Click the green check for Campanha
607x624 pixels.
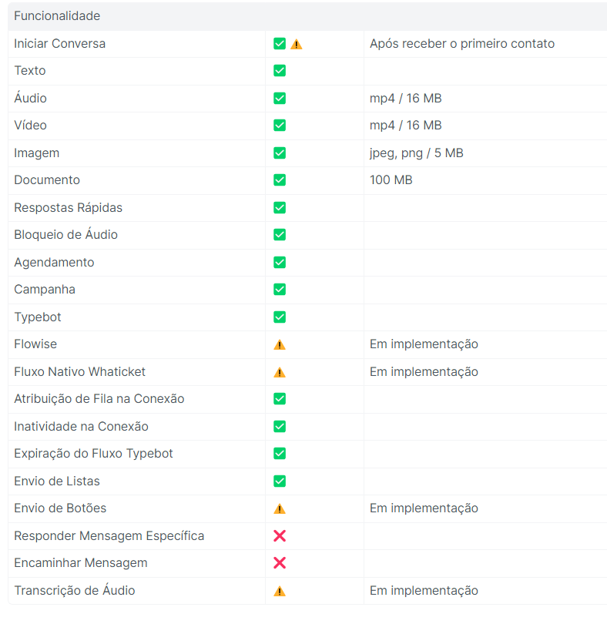[280, 290]
